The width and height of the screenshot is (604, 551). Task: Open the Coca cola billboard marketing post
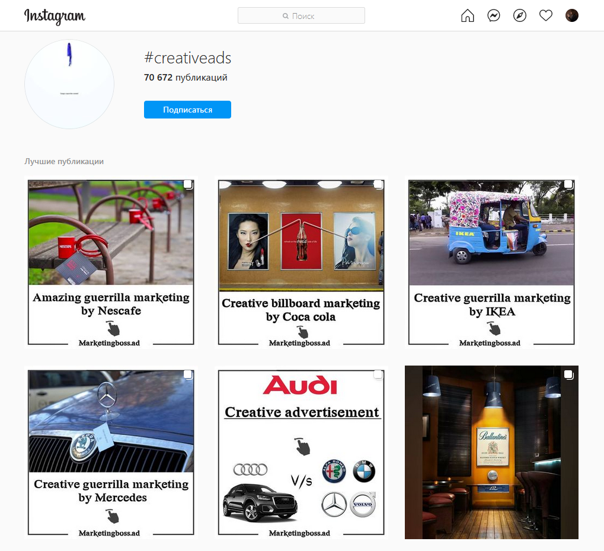(301, 262)
